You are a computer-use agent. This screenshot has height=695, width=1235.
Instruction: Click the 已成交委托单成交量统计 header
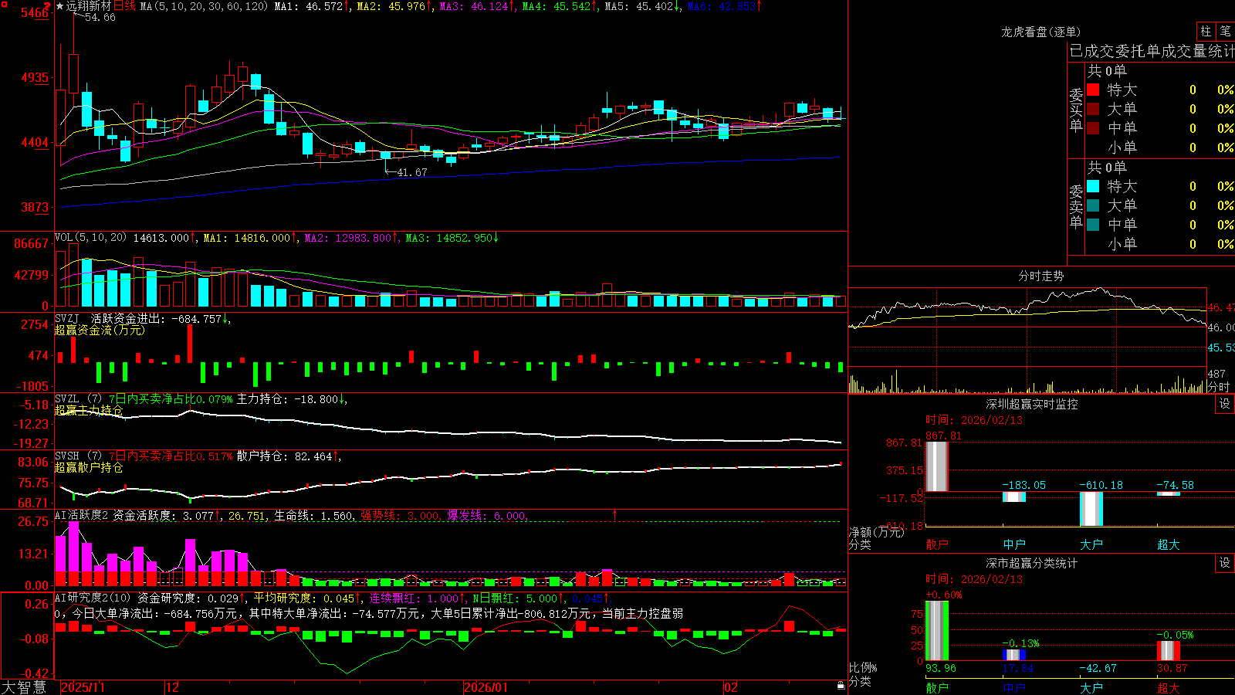click(x=1152, y=51)
